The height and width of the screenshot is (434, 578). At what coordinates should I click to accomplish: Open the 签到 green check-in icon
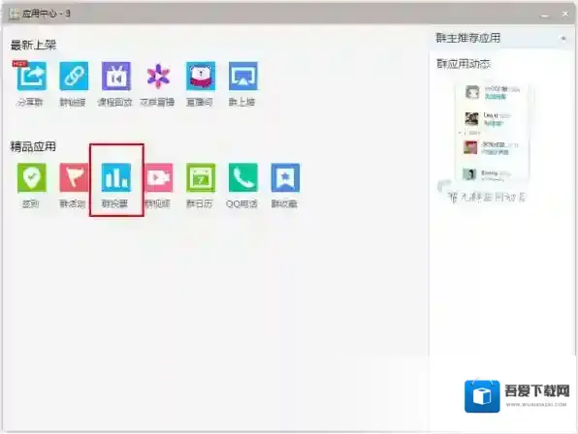pyautogui.click(x=32, y=178)
